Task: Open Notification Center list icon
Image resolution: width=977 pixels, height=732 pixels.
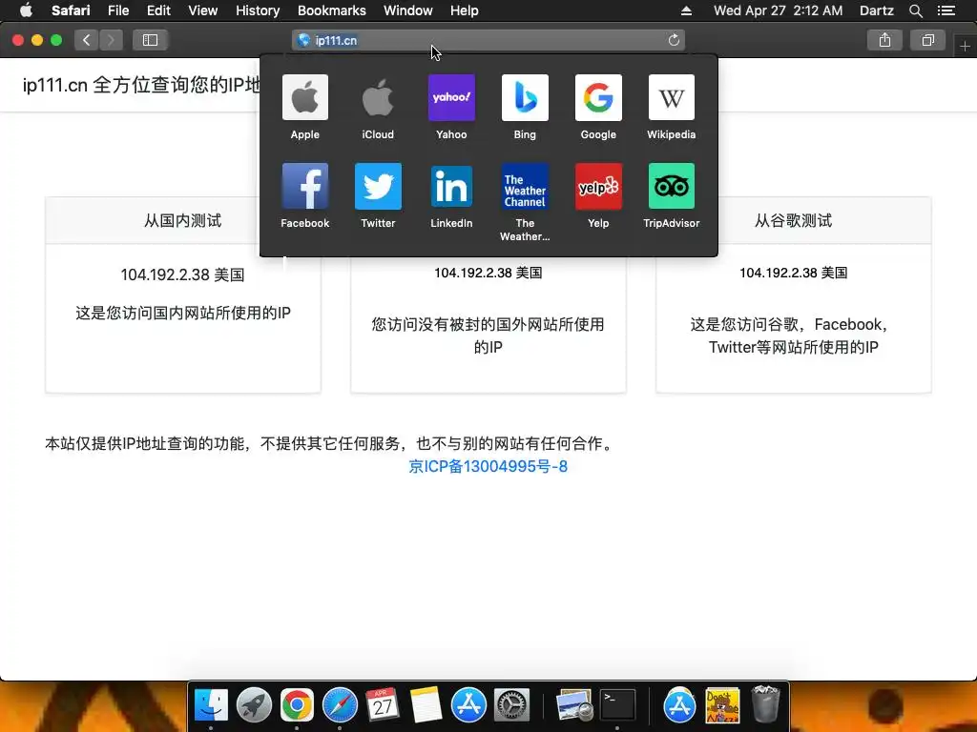Action: point(946,10)
